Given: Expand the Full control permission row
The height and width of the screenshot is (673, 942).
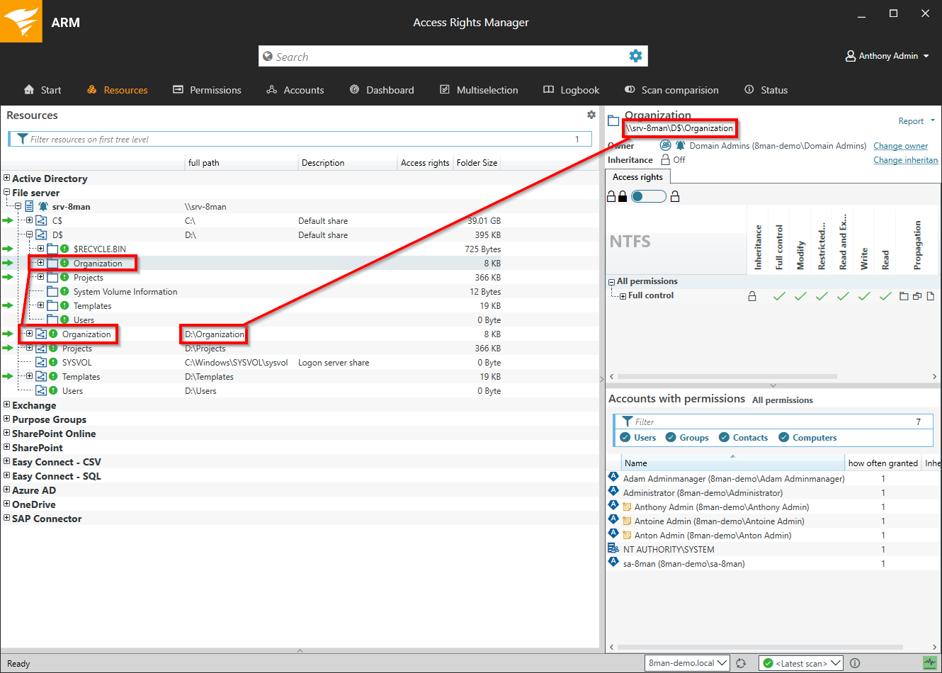Looking at the screenshot, I should coord(623,296).
